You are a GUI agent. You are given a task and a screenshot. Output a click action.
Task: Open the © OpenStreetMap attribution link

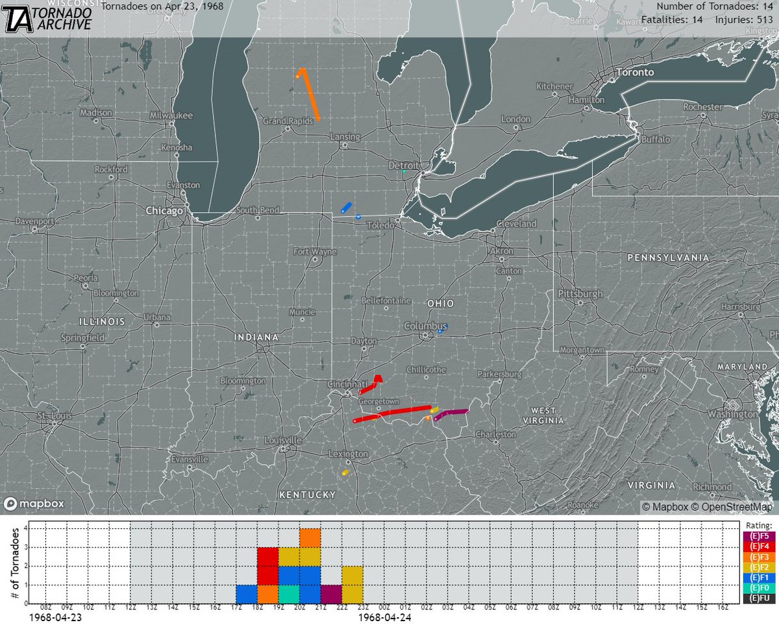click(x=732, y=507)
